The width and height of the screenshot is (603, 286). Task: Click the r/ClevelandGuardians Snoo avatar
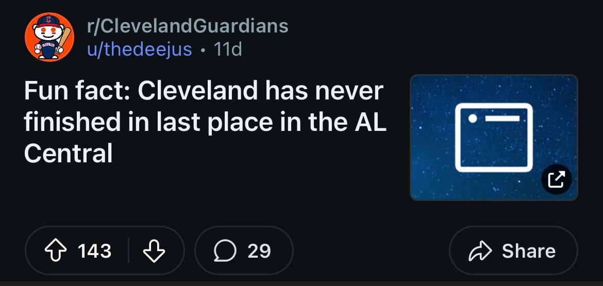(x=49, y=37)
